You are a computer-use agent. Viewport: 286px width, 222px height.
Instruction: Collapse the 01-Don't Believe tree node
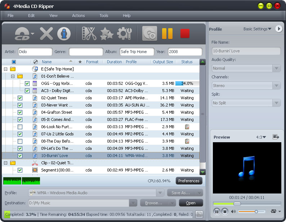[13, 76]
